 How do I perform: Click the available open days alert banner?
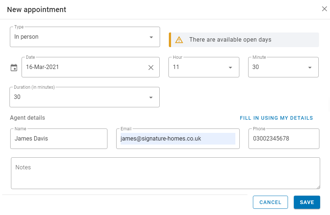(x=244, y=40)
